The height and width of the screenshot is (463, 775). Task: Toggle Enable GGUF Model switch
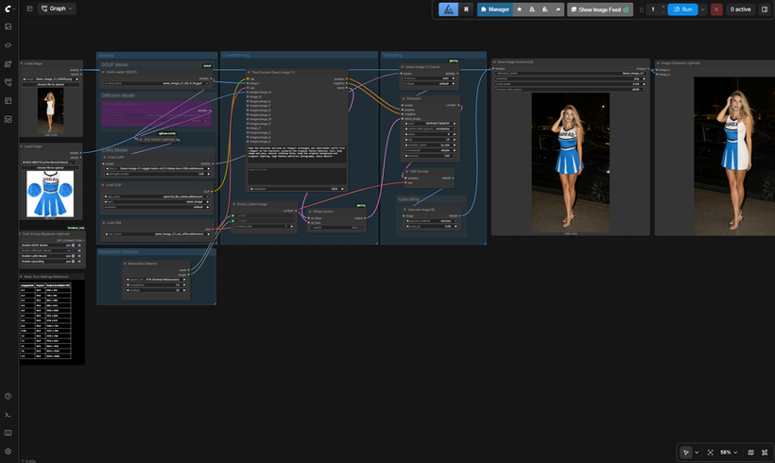73,245
